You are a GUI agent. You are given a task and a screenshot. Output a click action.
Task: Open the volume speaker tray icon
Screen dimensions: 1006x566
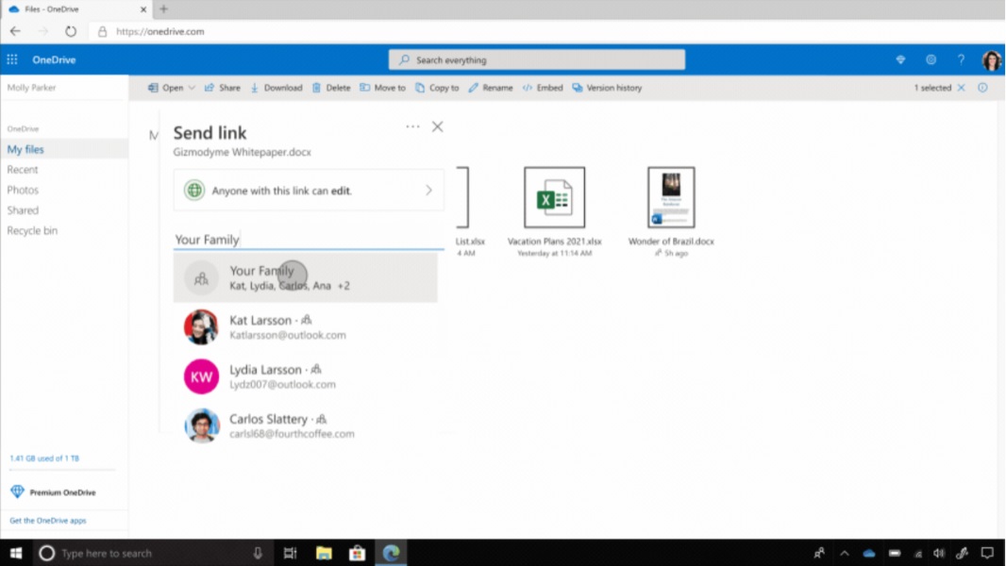click(939, 553)
